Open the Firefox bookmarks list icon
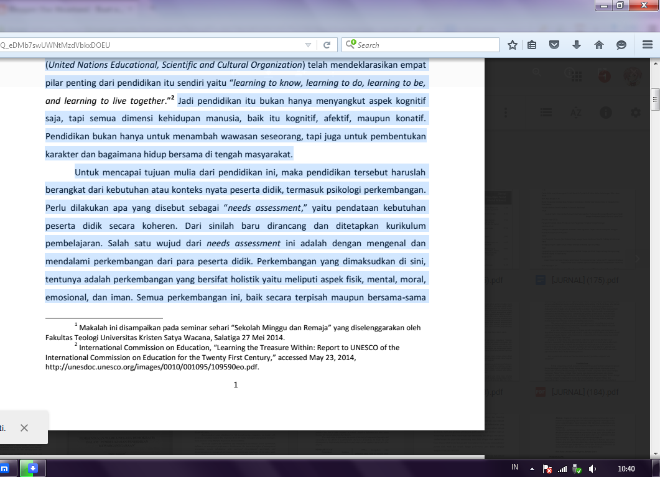This screenshot has height=477, width=660. (532, 45)
